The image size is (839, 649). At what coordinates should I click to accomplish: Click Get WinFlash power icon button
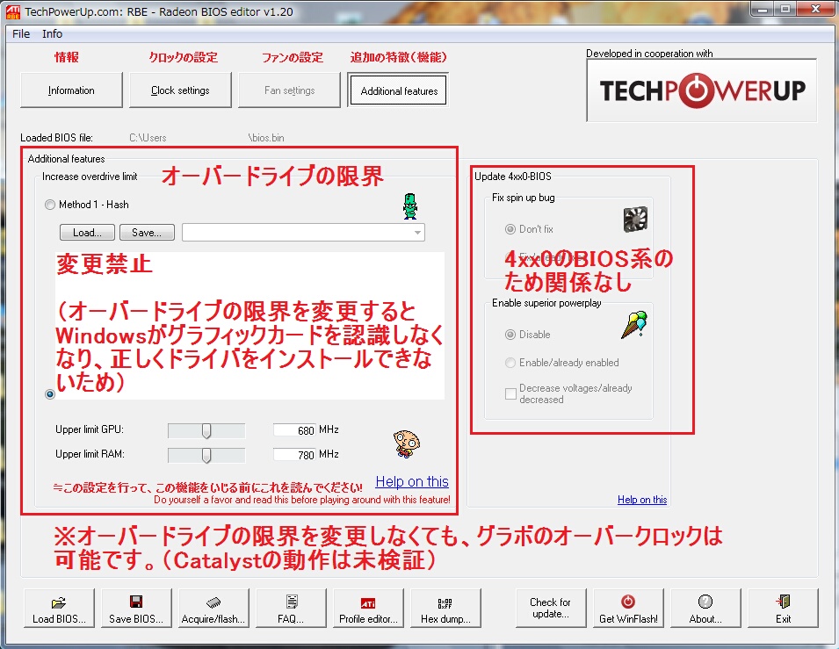(628, 608)
